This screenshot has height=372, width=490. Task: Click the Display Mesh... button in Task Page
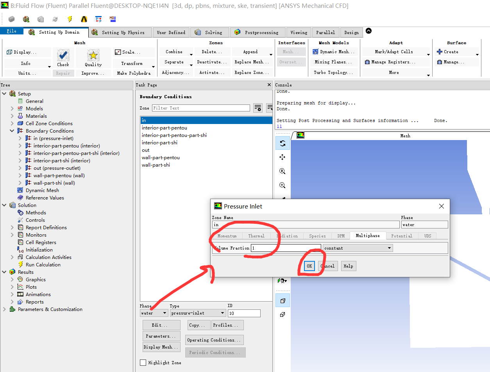pyautogui.click(x=161, y=347)
